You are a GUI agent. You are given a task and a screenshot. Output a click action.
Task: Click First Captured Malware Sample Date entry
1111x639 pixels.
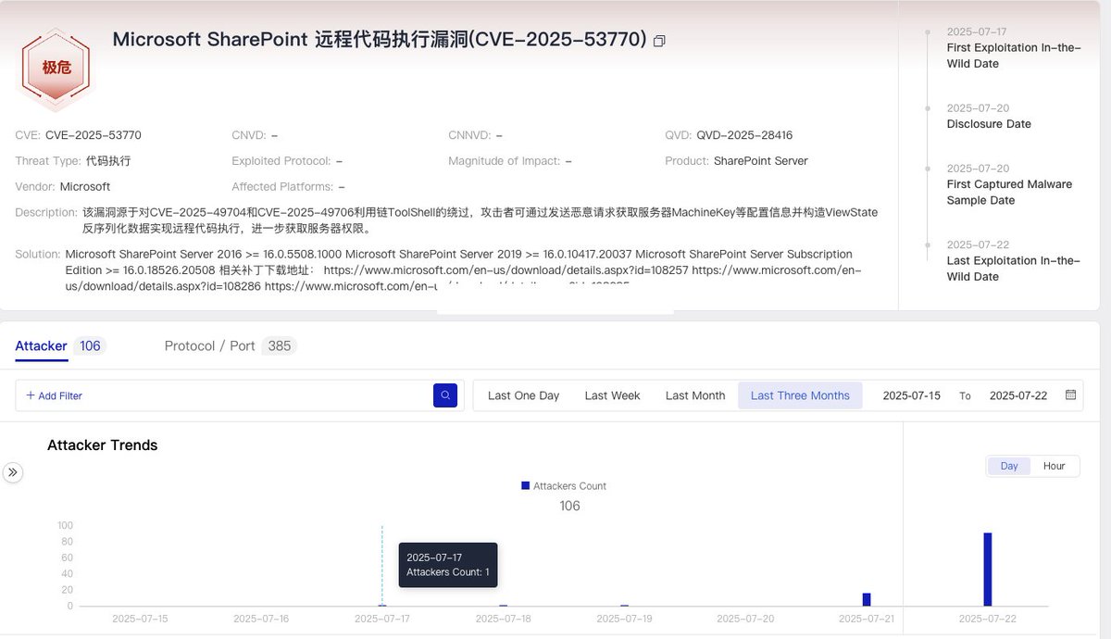point(1009,184)
